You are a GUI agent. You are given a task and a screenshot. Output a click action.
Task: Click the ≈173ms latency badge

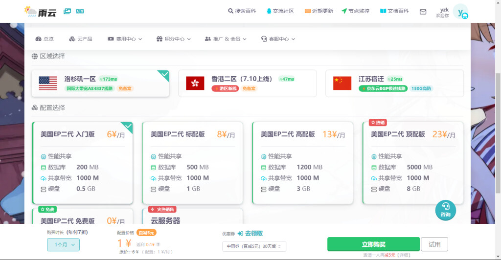pos(108,79)
